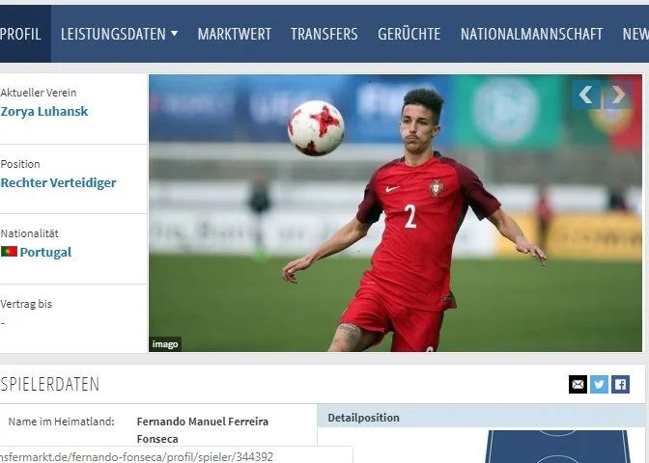Click the Portugal flag icon

click(x=9, y=252)
